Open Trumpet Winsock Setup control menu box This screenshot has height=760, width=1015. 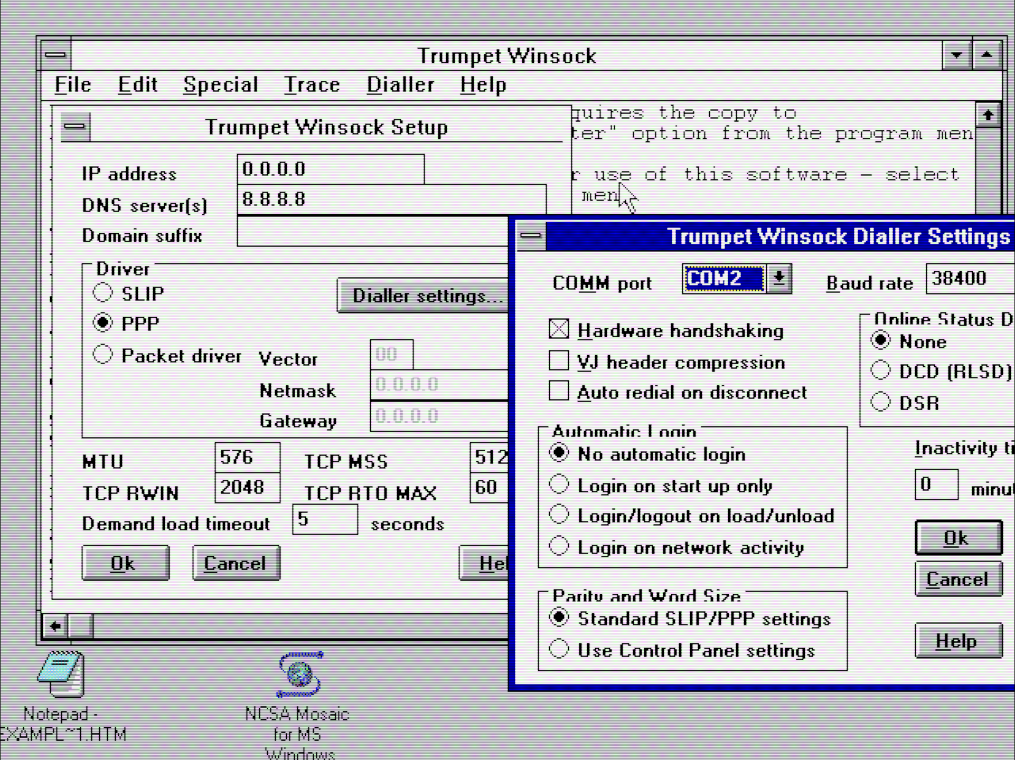pos(76,127)
